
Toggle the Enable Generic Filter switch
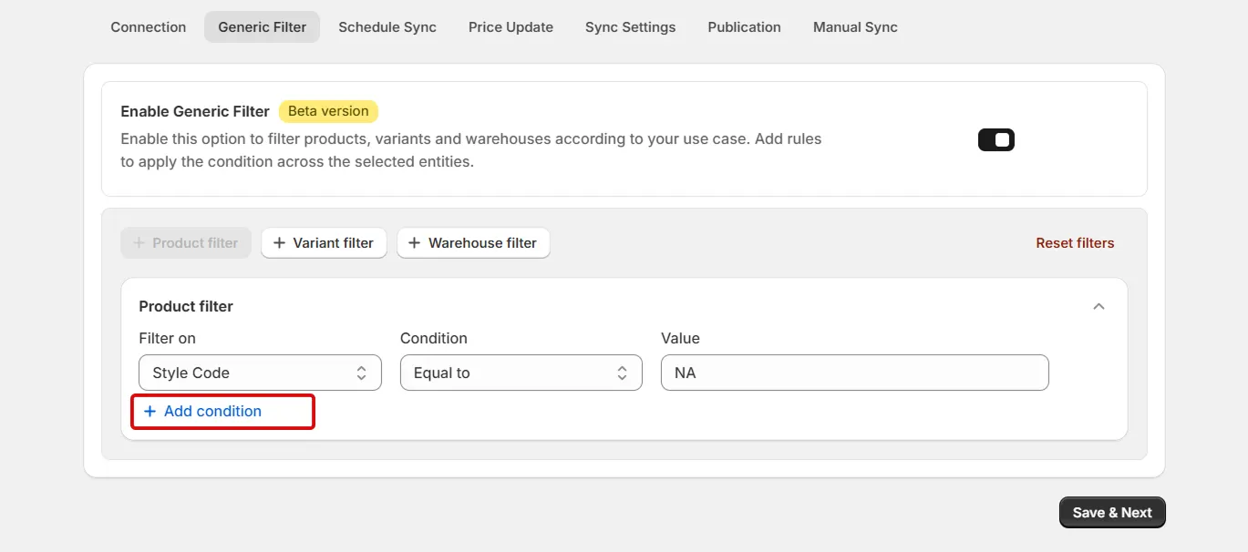click(x=996, y=140)
